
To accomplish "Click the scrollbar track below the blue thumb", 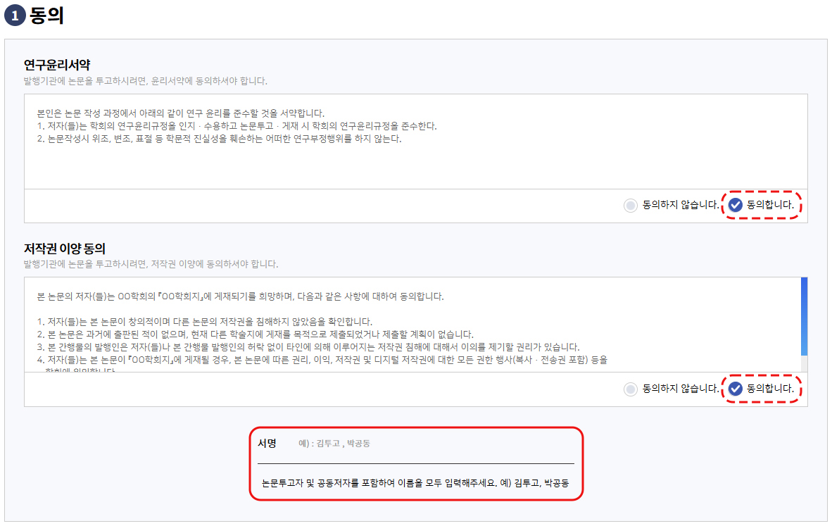I will tap(804, 363).
